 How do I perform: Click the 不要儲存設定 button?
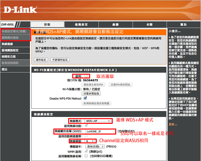tap(60, 60)
